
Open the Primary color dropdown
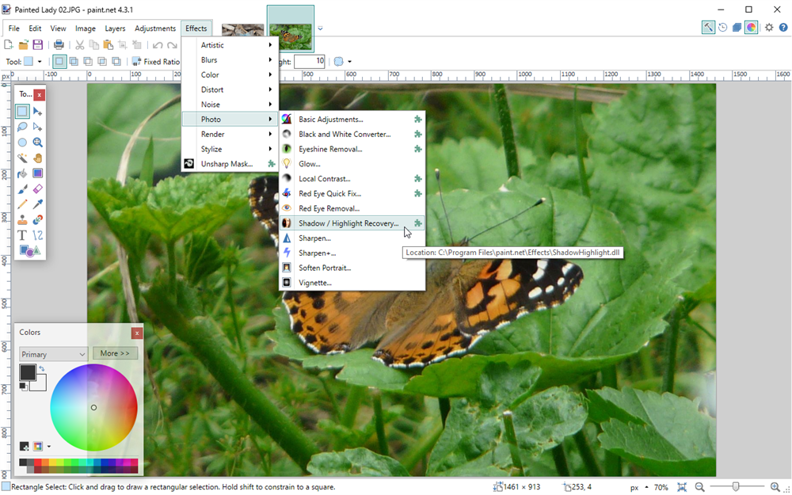pyautogui.click(x=53, y=354)
